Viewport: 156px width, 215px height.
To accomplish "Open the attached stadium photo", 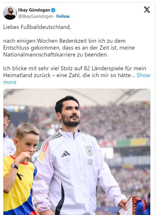I will coord(77,152).
